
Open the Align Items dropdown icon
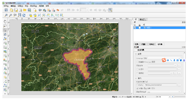[x=52, y=15]
